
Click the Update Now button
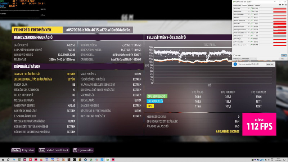270,64
